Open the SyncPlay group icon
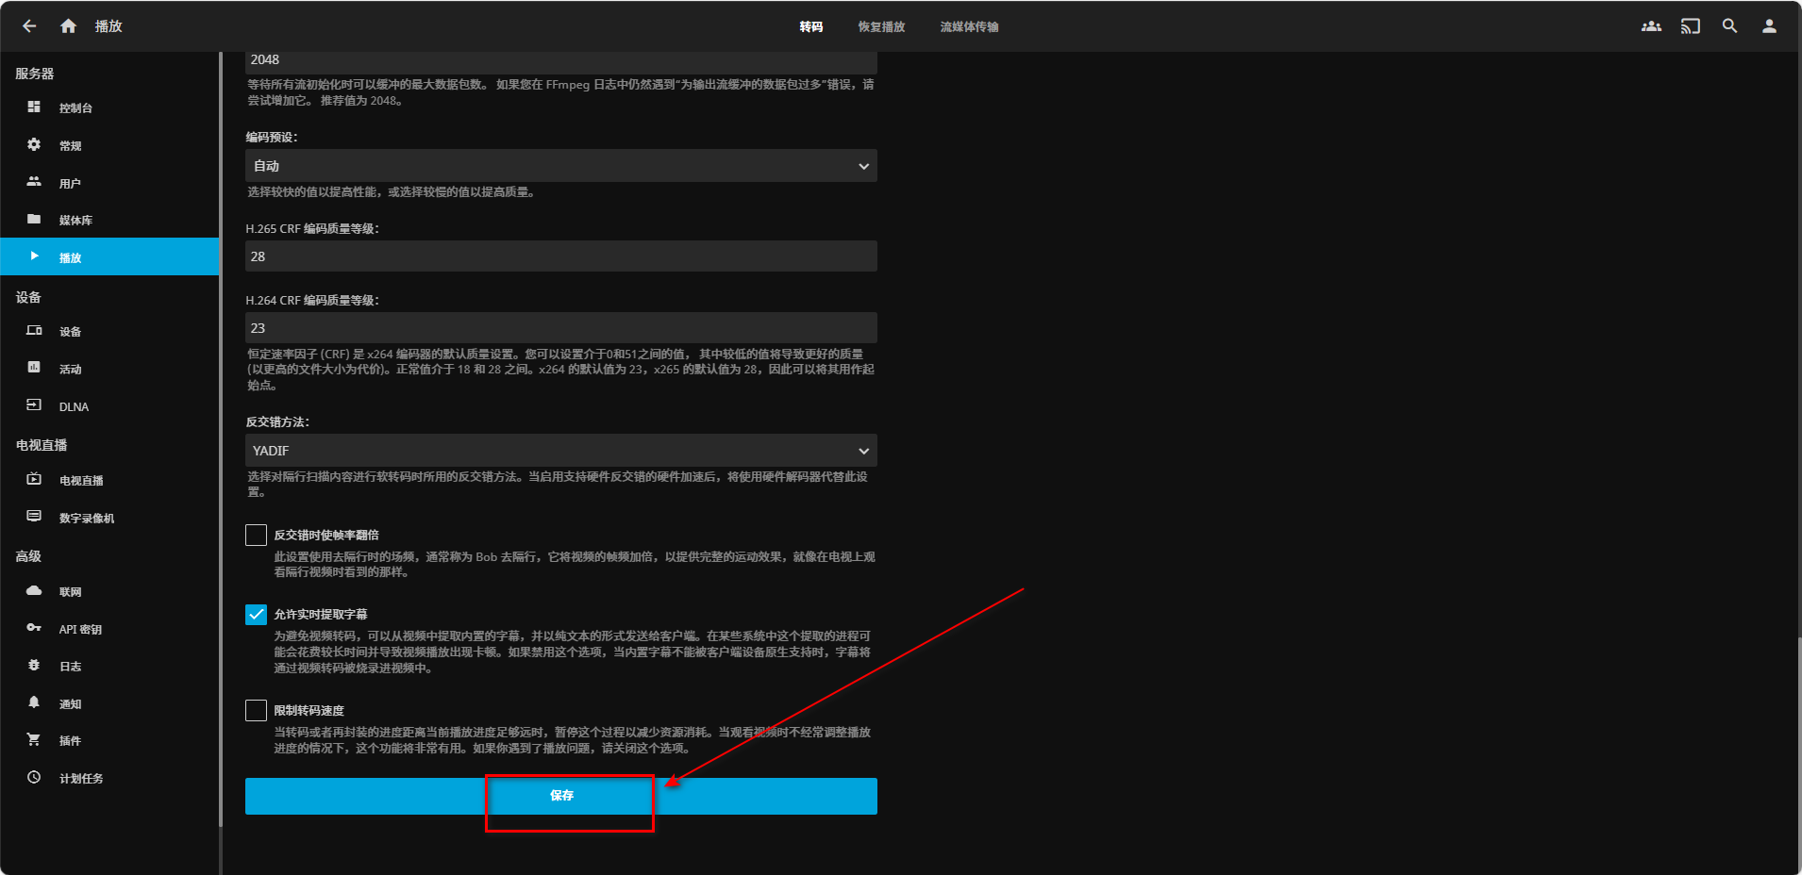This screenshot has width=1802, height=875. (x=1651, y=26)
